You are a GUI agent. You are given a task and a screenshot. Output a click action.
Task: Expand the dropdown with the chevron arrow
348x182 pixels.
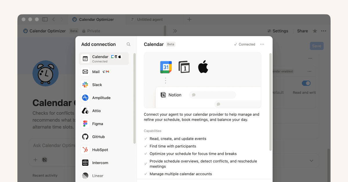tap(311, 161)
